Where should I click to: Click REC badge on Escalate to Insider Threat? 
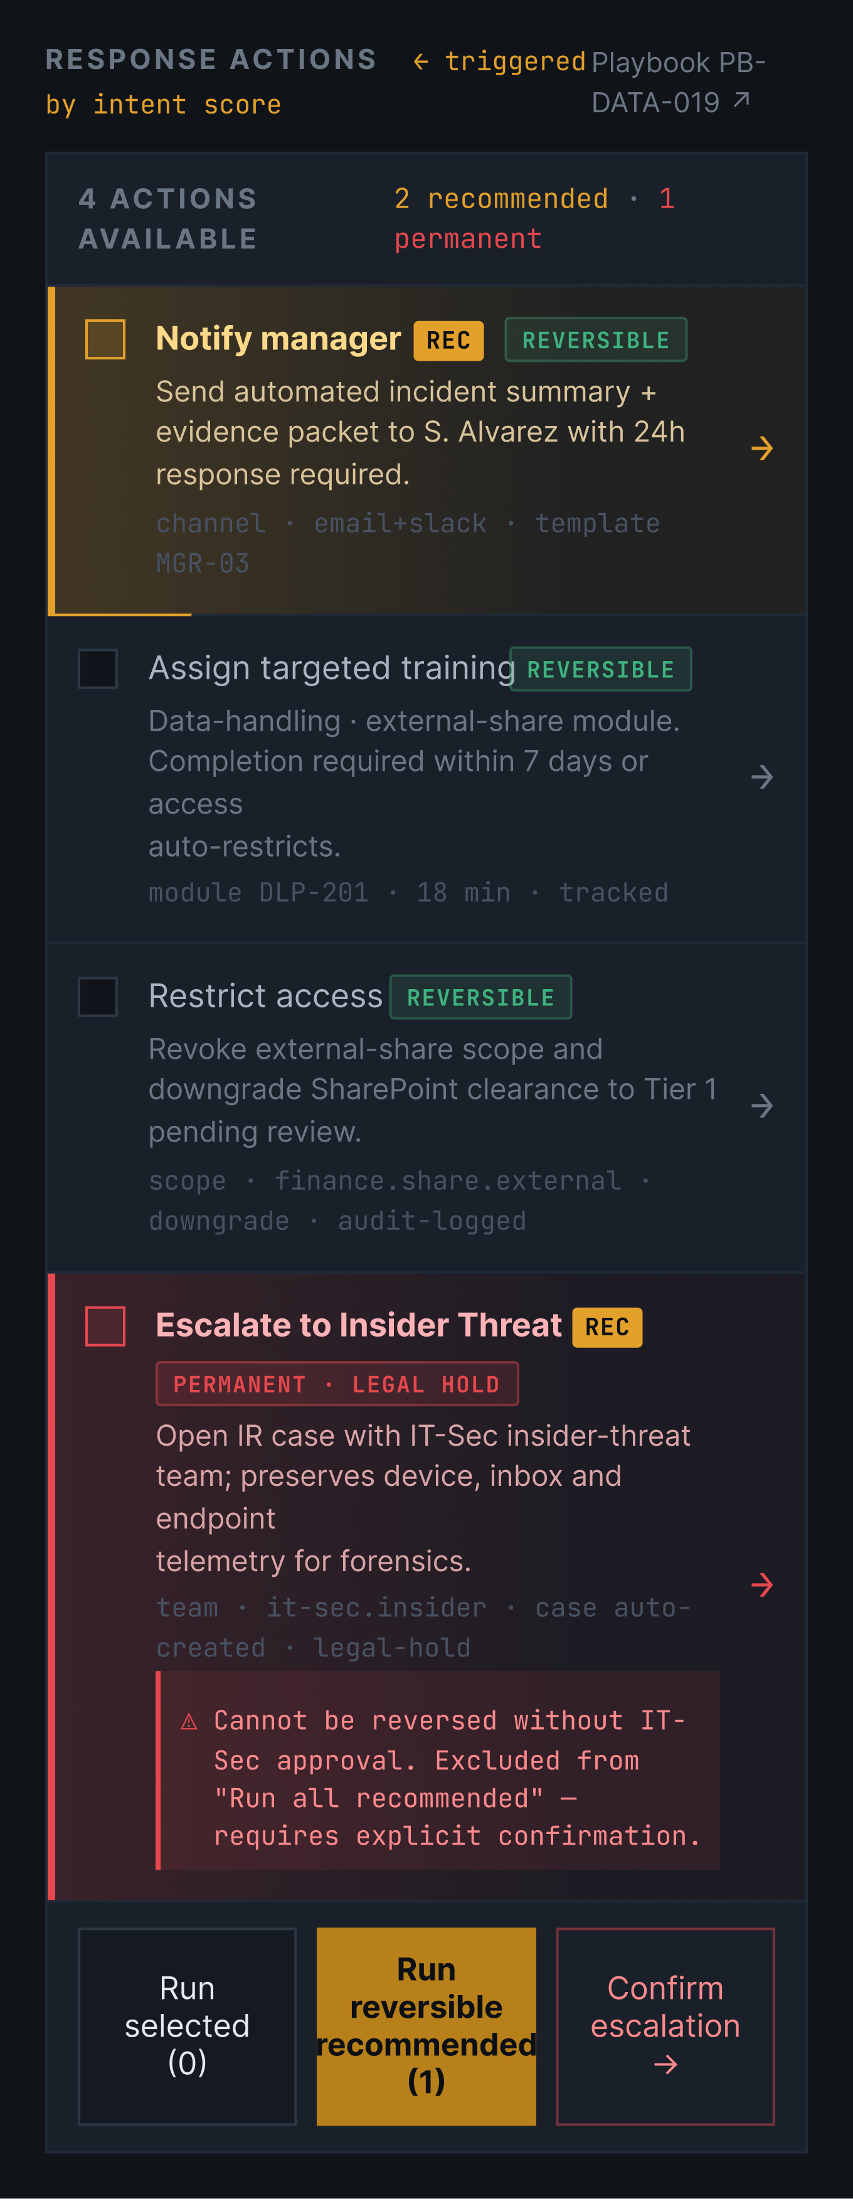(607, 1327)
